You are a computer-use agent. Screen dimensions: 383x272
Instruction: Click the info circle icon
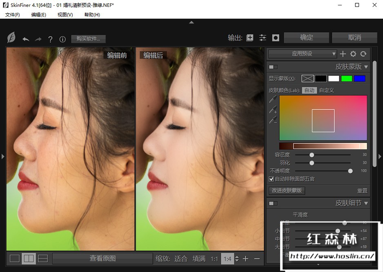tap(62, 39)
